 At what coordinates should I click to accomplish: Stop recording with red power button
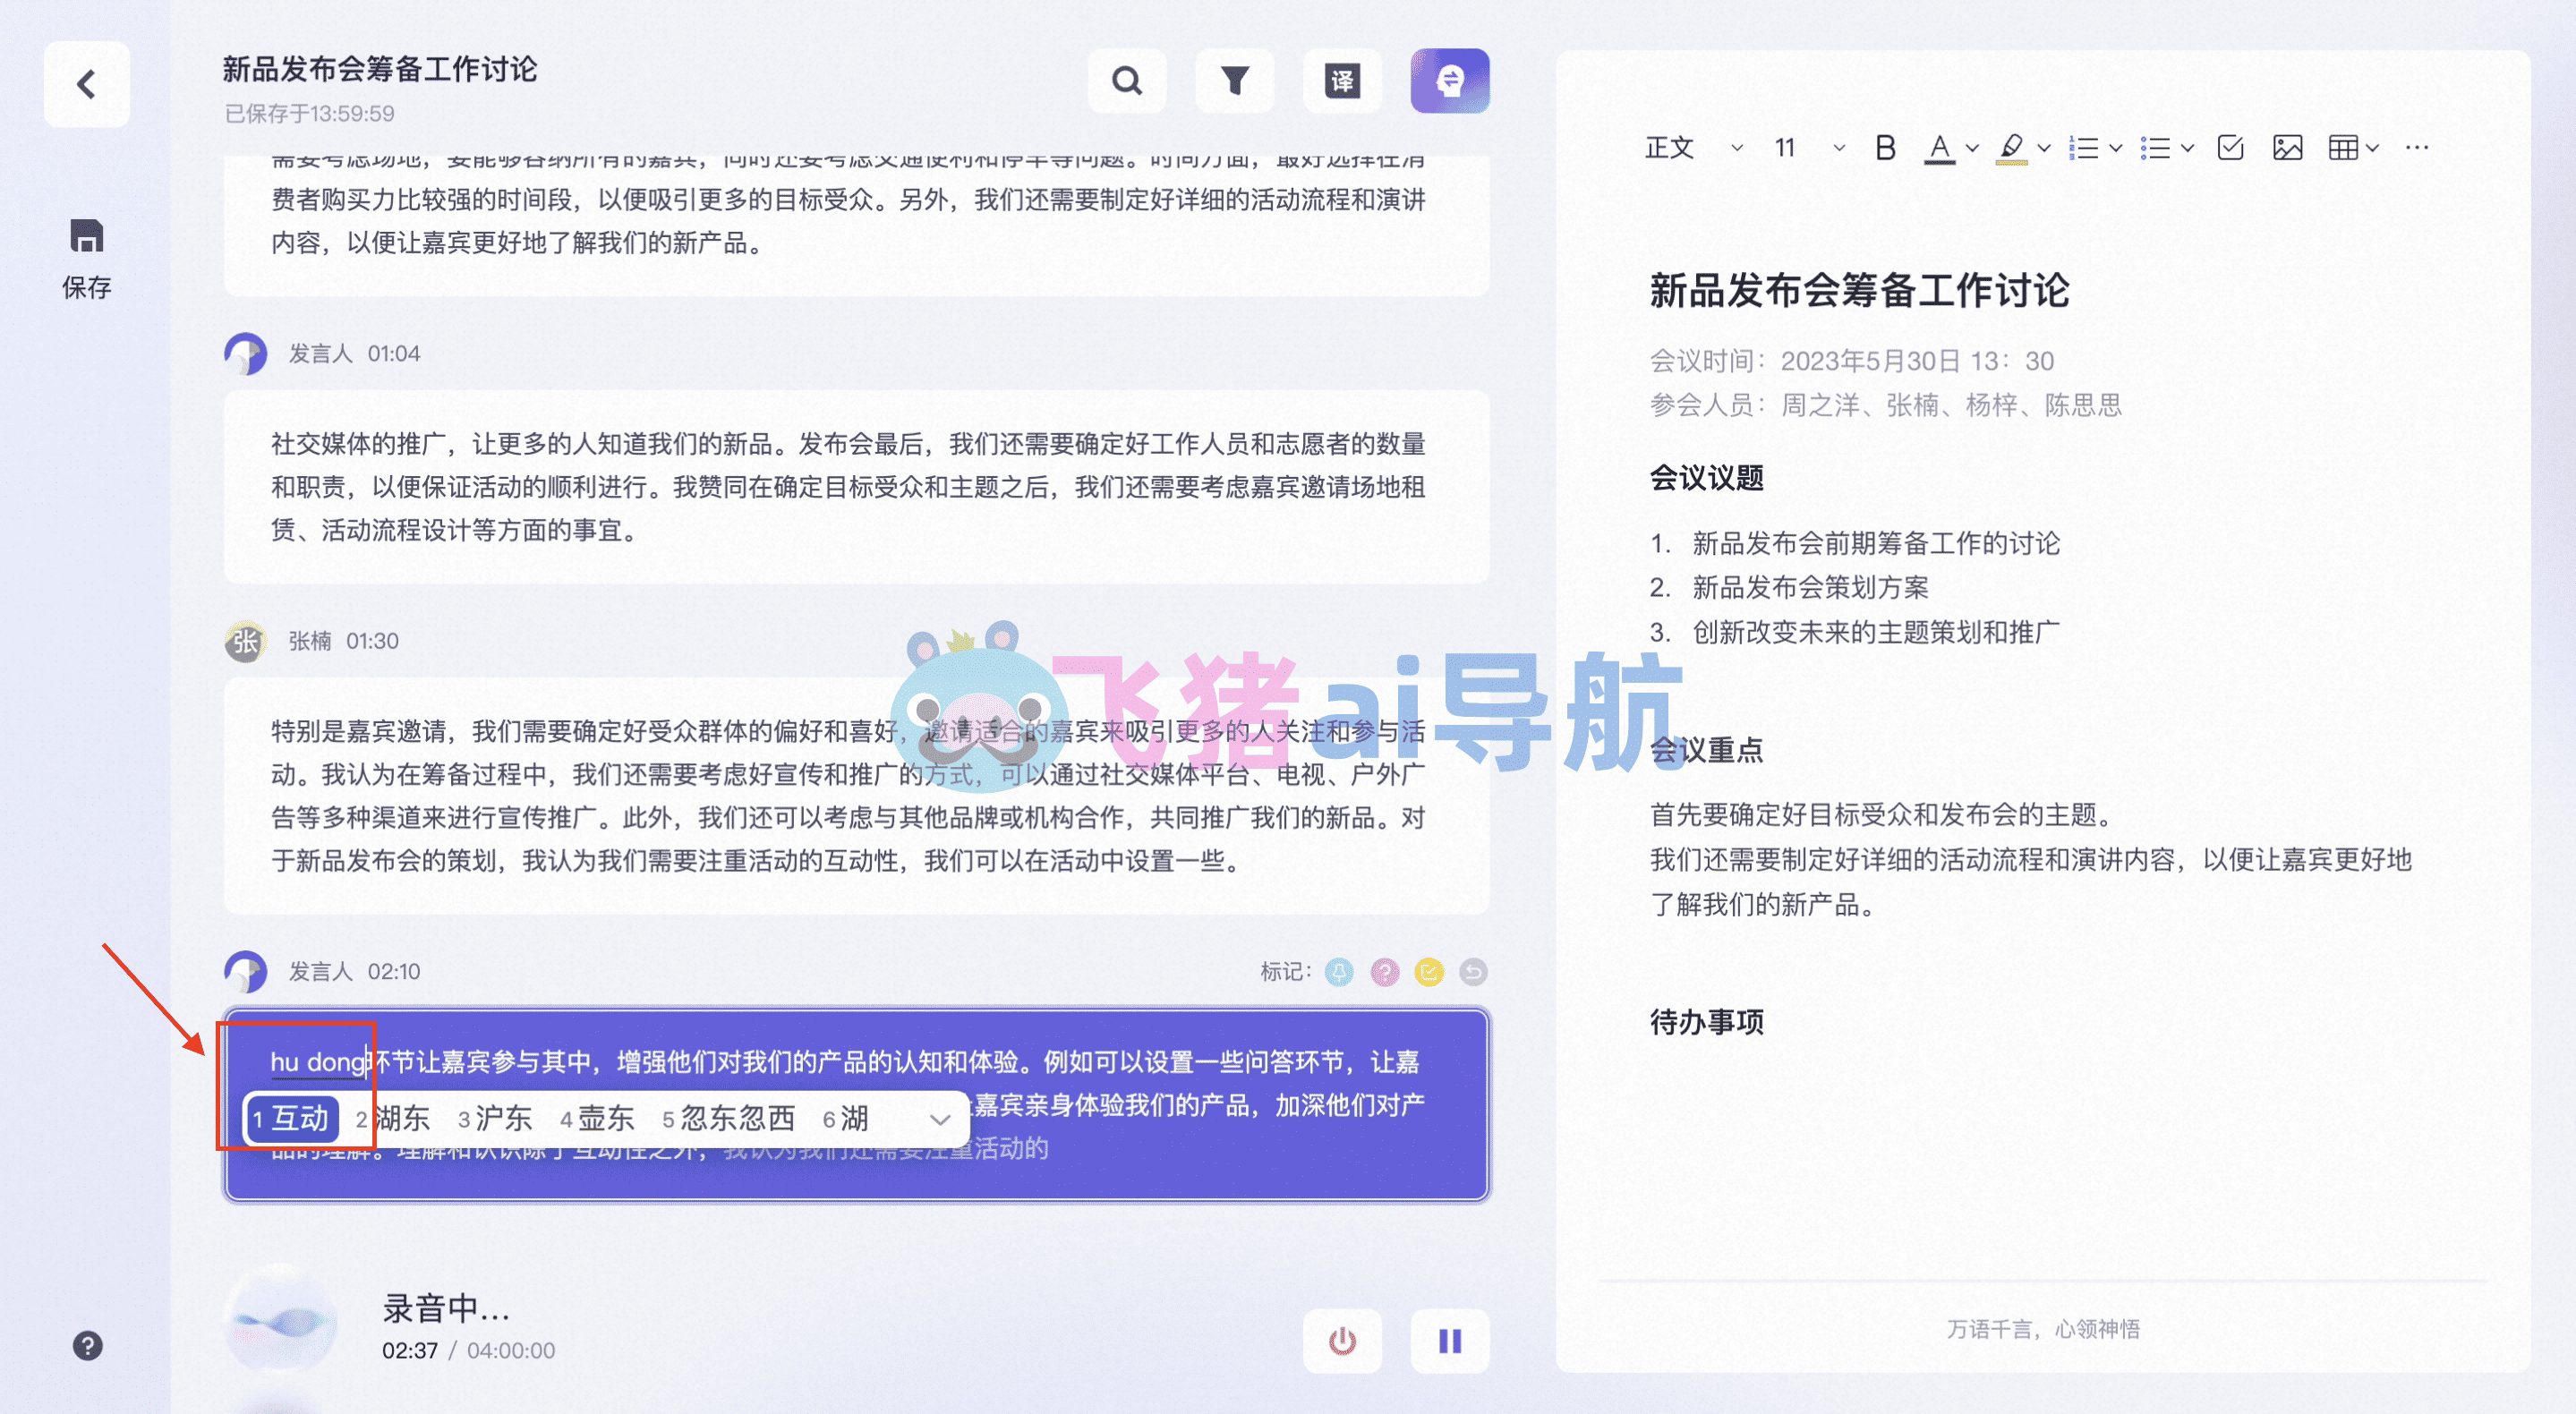tap(1342, 1341)
